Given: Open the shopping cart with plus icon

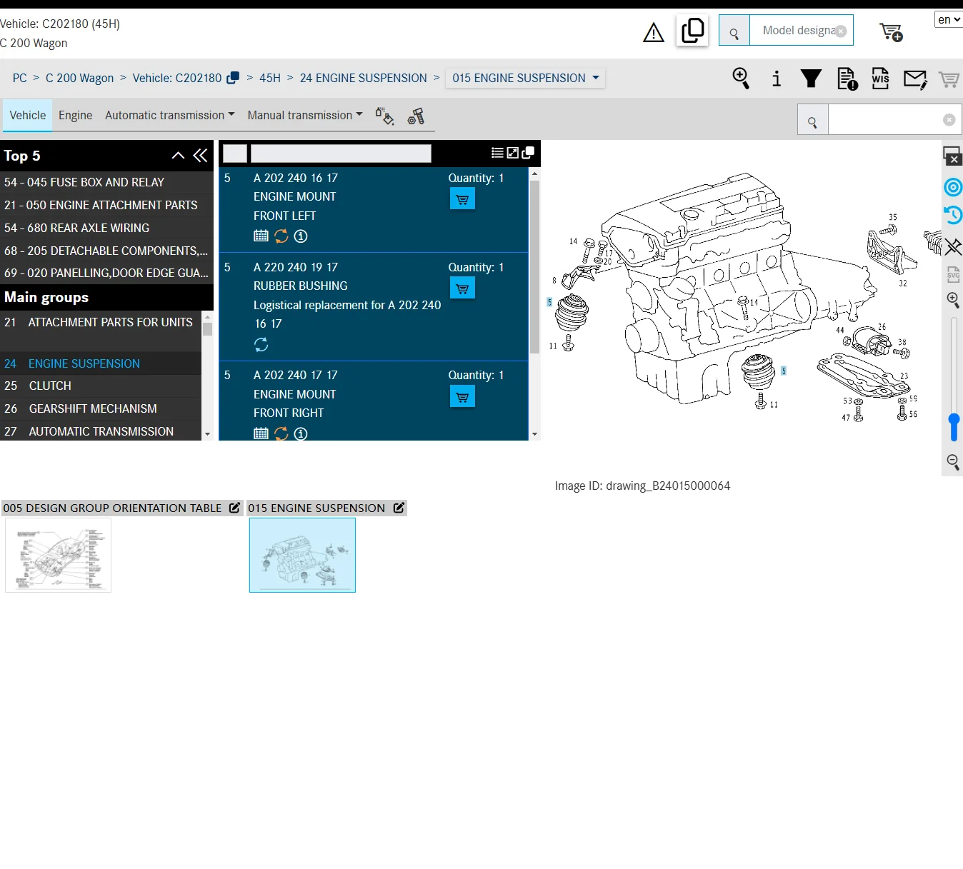Looking at the screenshot, I should [x=892, y=32].
